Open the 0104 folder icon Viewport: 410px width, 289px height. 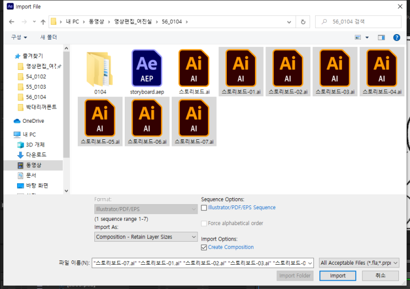click(x=100, y=69)
